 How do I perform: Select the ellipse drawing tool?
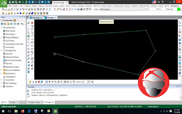[28, 49]
